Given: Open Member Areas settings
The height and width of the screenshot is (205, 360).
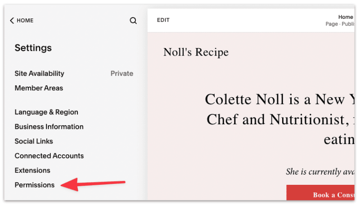Looking at the screenshot, I should pos(39,88).
